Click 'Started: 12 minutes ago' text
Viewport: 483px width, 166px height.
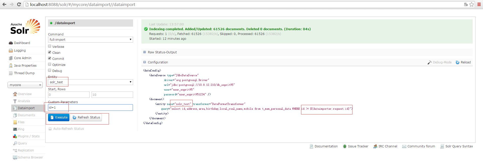[168, 39]
